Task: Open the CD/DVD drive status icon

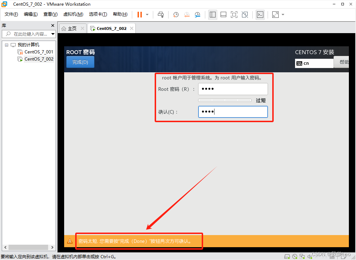Action: tap(295, 256)
